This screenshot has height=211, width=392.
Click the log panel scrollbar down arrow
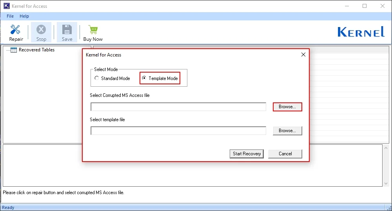[386, 183]
